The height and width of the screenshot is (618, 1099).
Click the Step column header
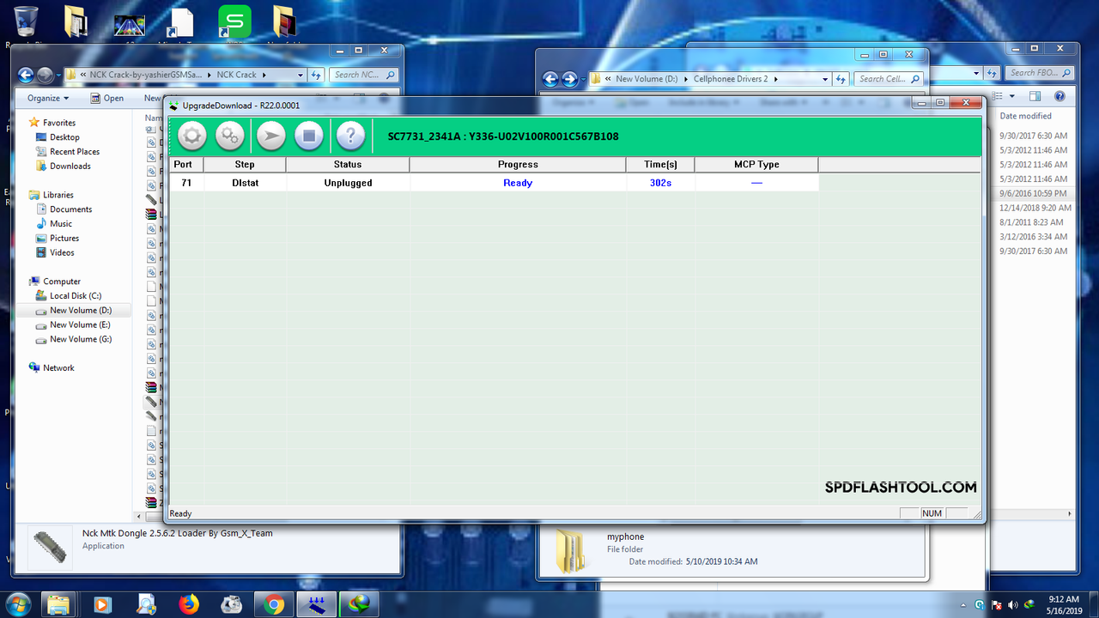pyautogui.click(x=245, y=164)
